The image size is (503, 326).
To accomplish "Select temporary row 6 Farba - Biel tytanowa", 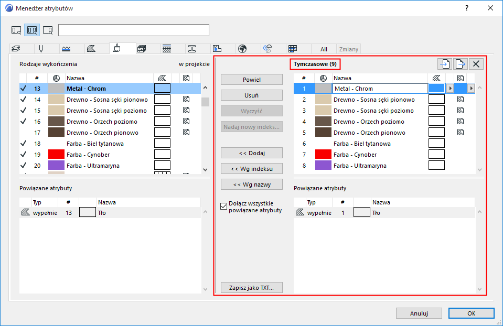I will [x=384, y=144].
